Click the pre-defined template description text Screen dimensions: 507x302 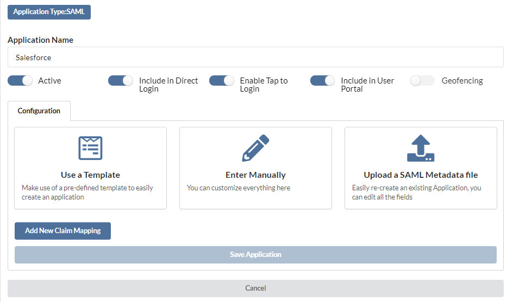87,192
